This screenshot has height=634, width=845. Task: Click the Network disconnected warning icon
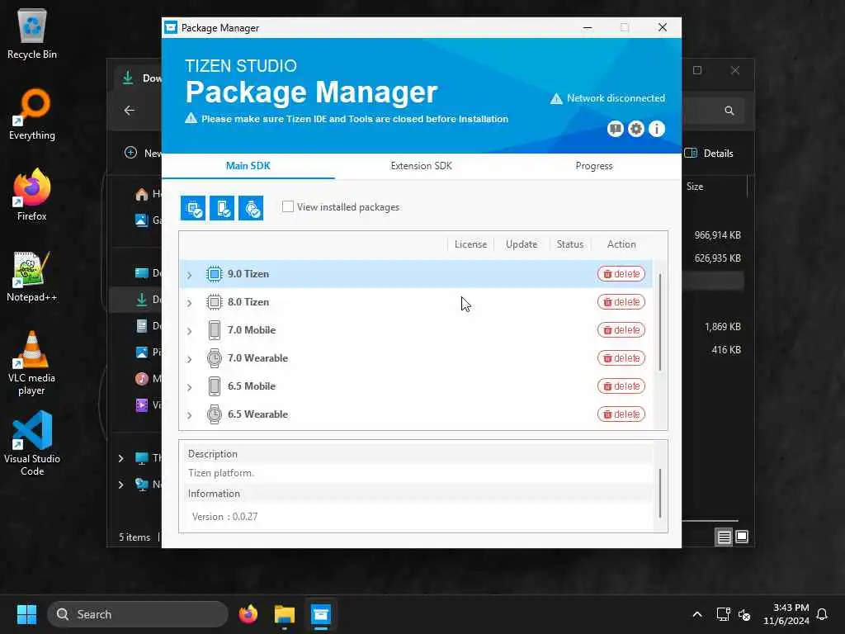click(556, 99)
